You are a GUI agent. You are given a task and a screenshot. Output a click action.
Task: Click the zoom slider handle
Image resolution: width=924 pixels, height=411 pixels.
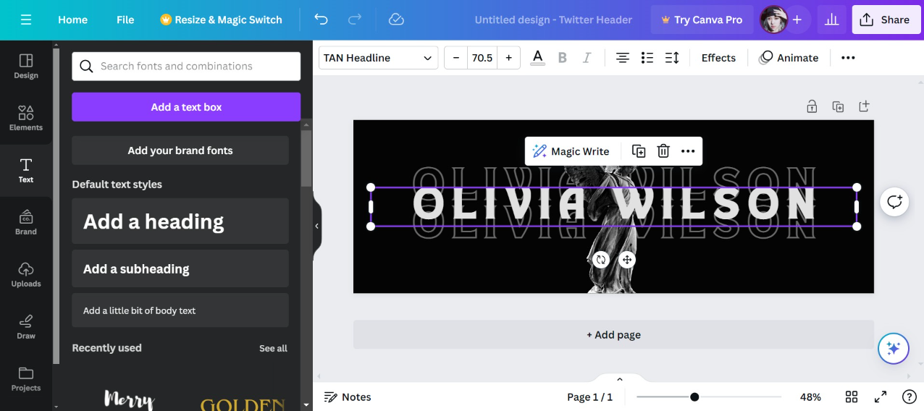coord(694,397)
